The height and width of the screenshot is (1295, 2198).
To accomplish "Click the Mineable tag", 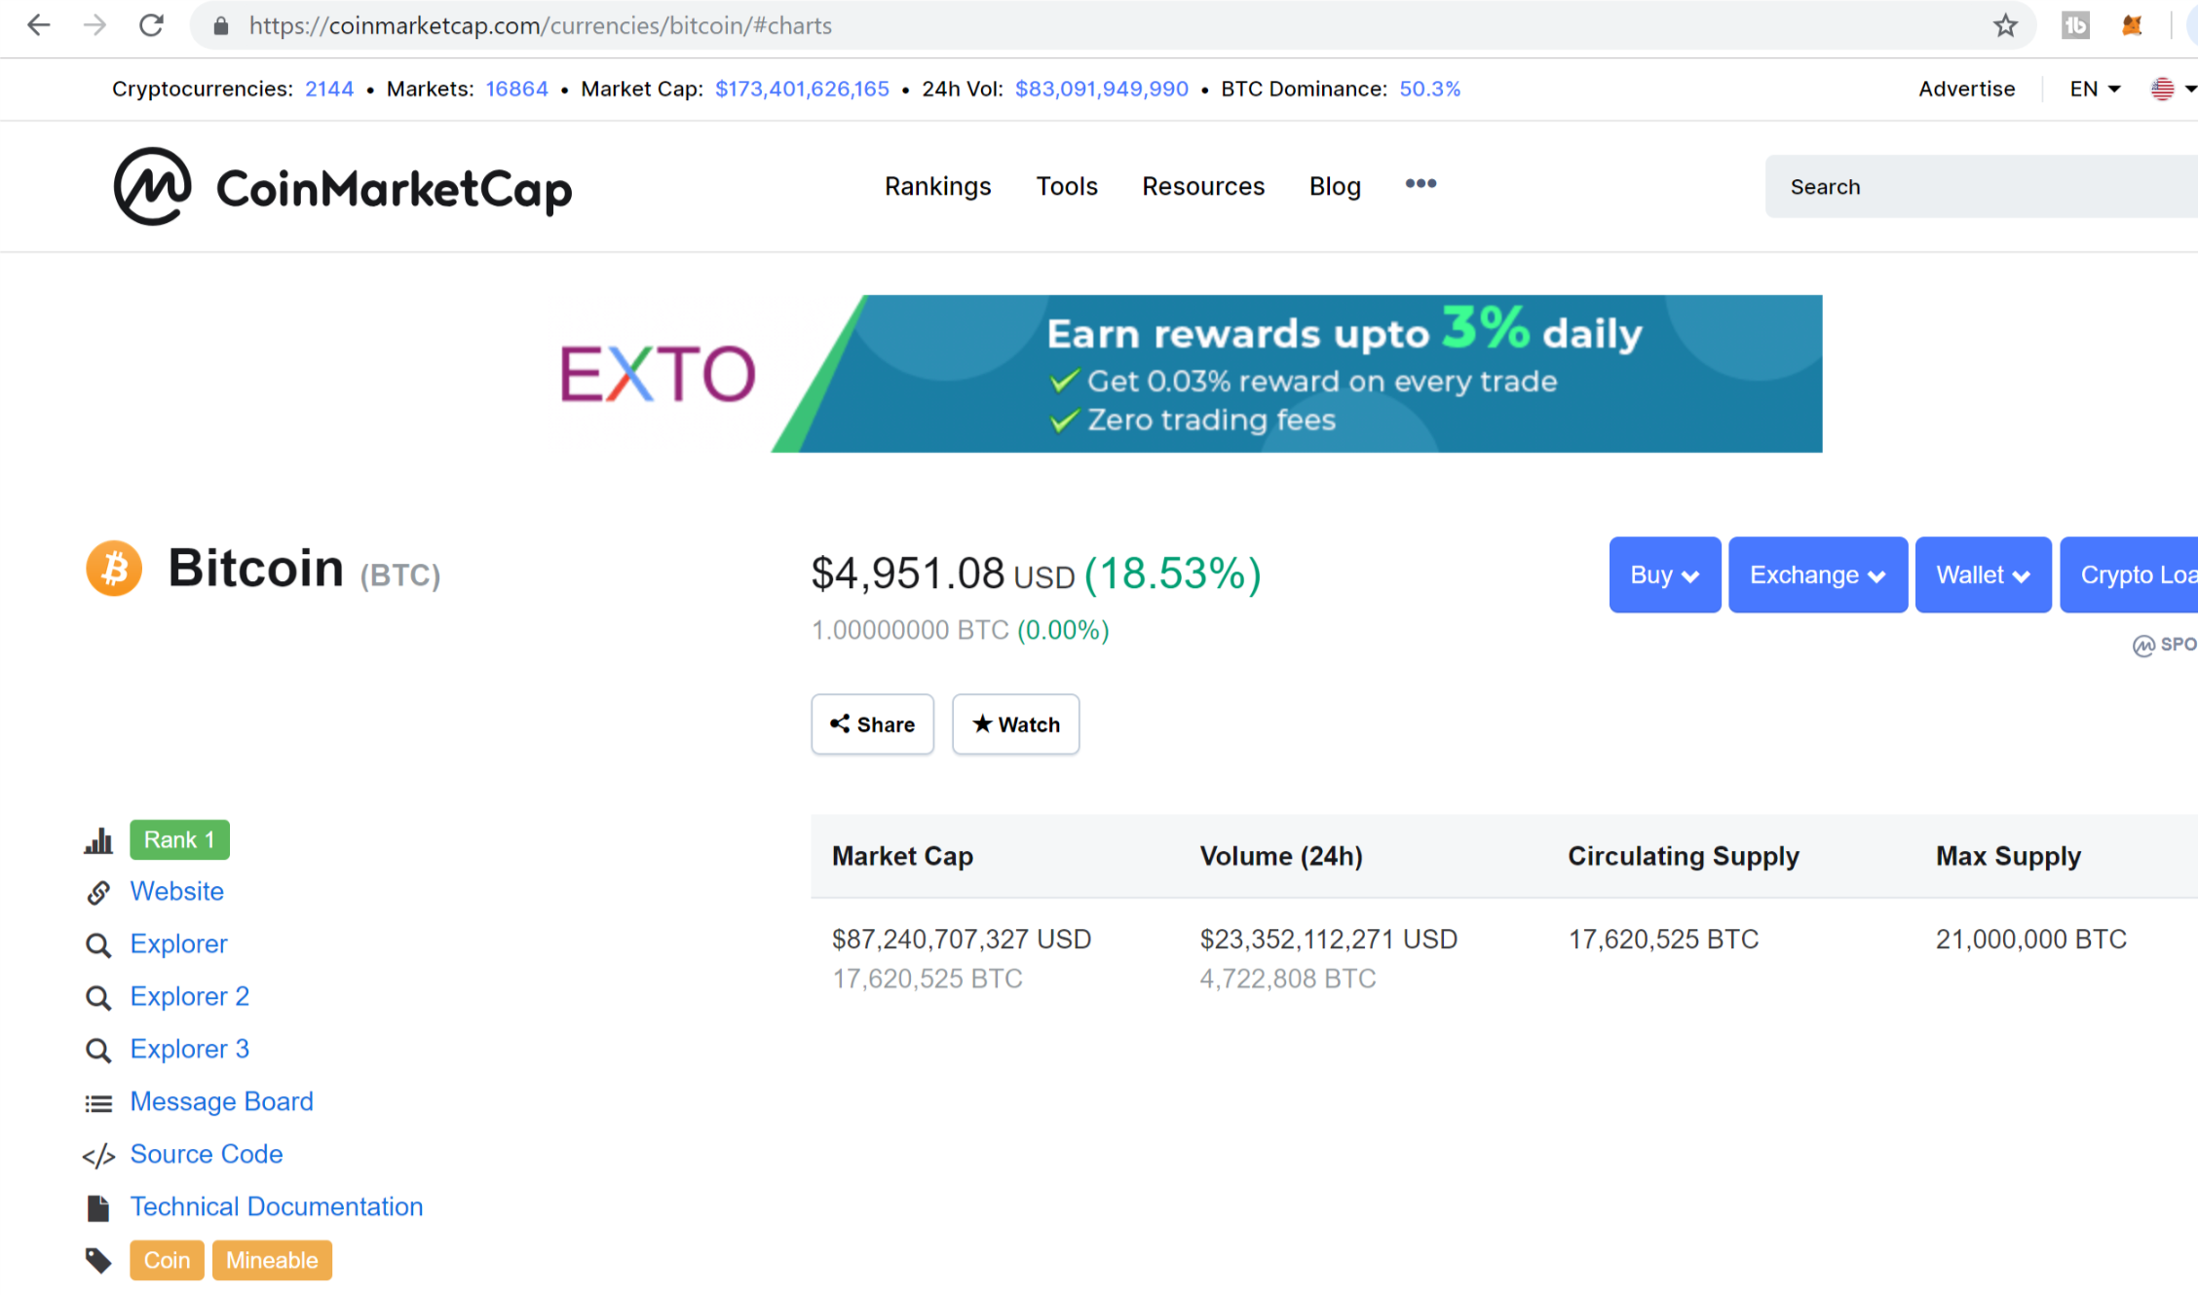I will (x=272, y=1260).
